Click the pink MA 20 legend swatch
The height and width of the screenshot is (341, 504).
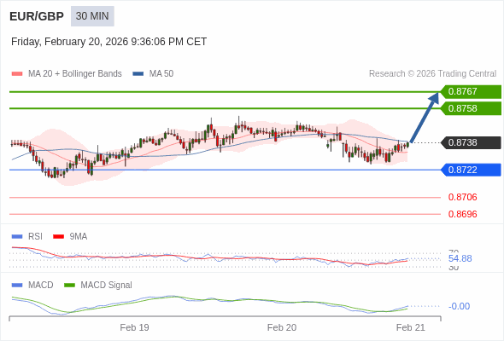pyautogui.click(x=17, y=74)
